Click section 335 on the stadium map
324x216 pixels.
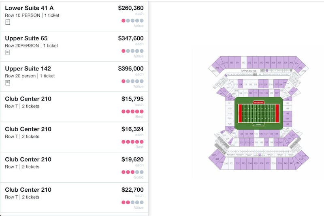[x=256, y=163]
